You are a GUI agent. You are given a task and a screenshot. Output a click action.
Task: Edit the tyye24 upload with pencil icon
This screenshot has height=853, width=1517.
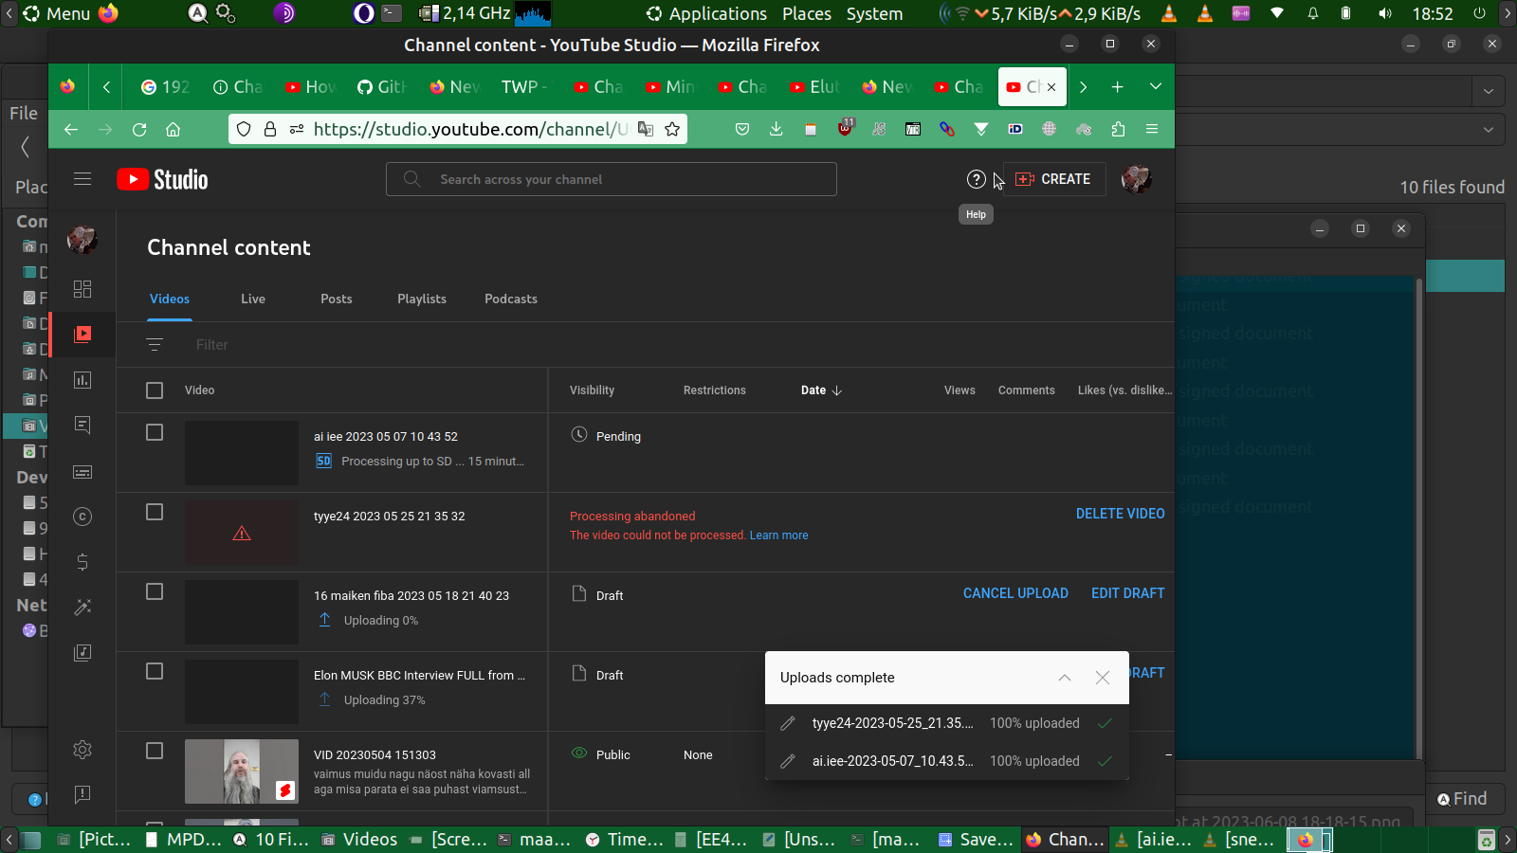click(x=787, y=723)
